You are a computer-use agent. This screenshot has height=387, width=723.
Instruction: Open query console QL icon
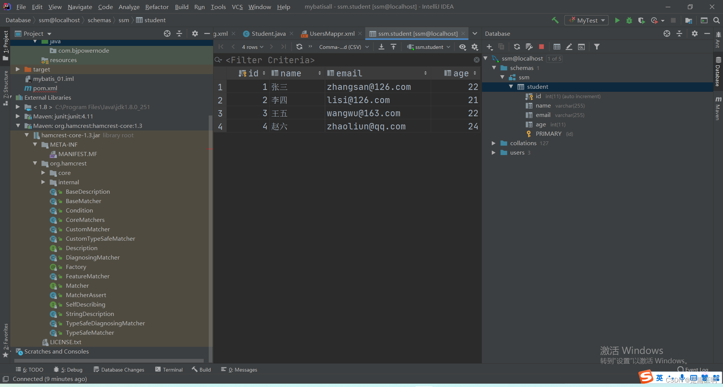(x=581, y=47)
